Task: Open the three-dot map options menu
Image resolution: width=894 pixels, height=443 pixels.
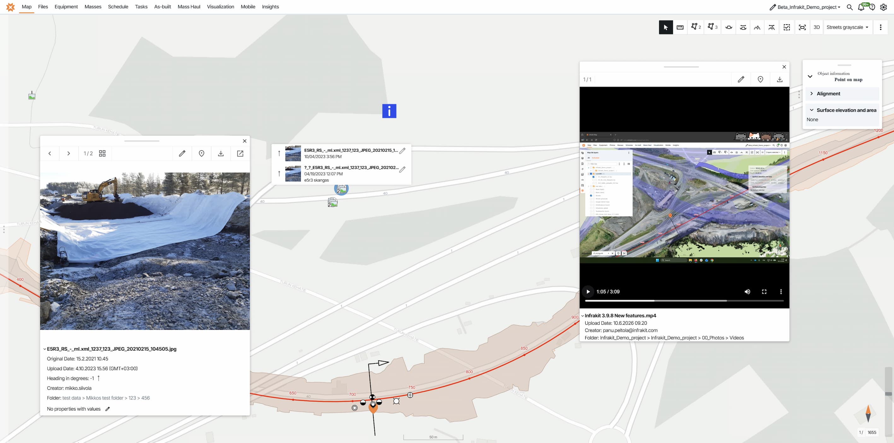Action: coord(880,27)
